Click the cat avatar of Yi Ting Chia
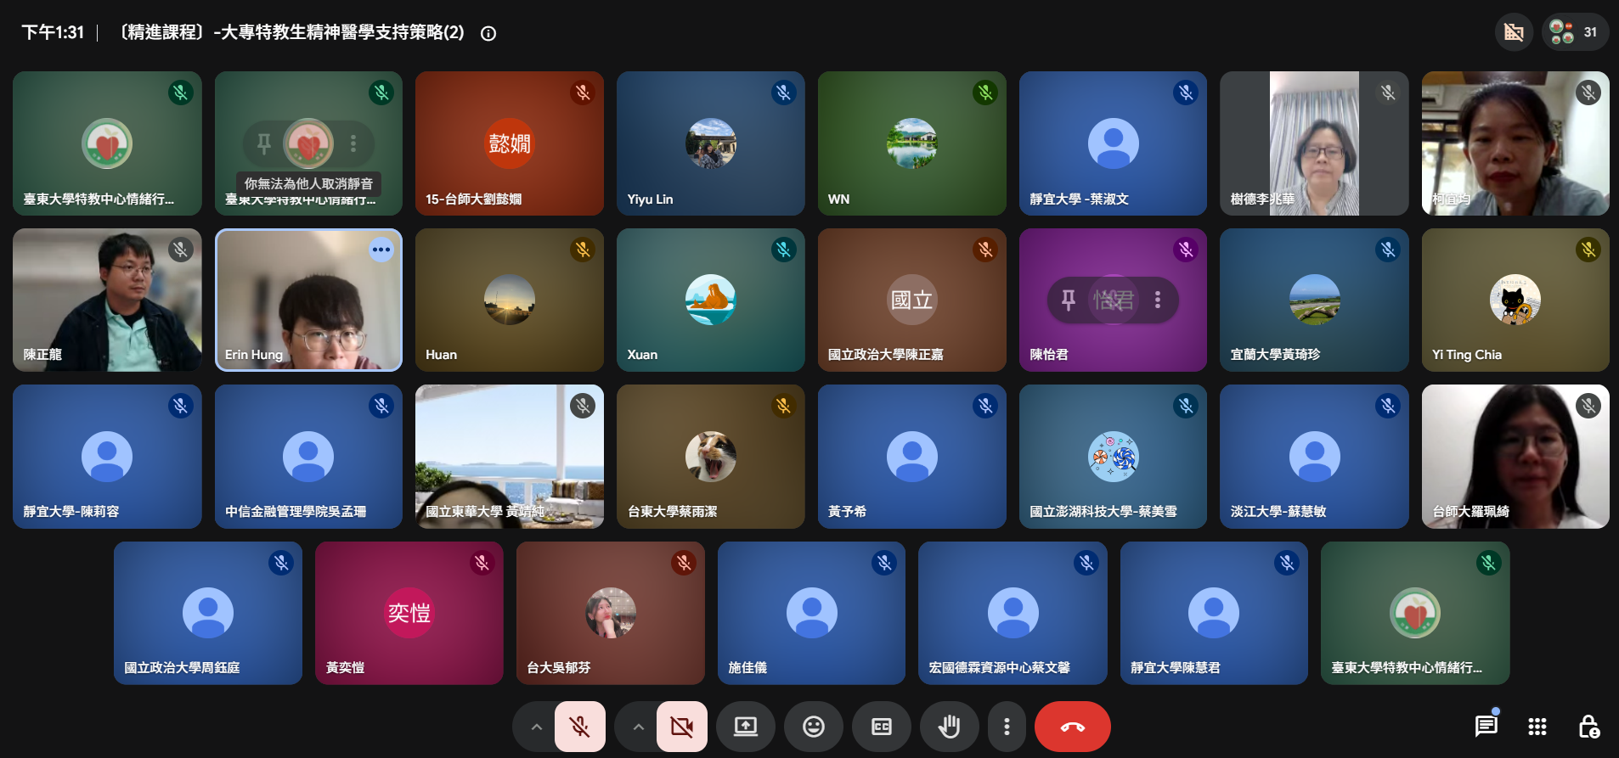 1515,300
